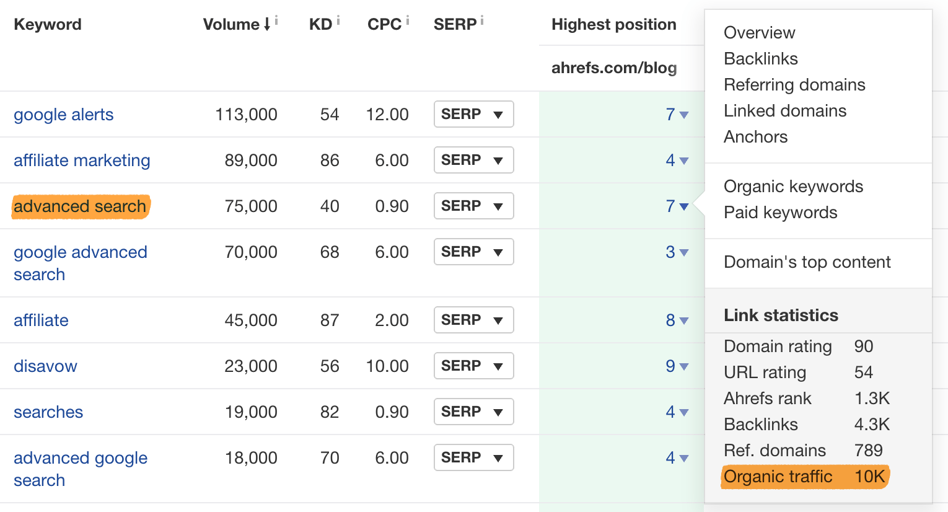
Task: Expand position dropdown for "google advanced search"
Action: click(678, 252)
